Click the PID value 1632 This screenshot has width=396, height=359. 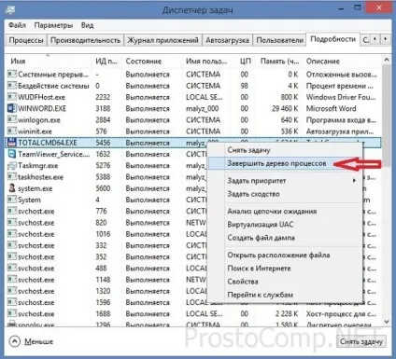[103, 154]
